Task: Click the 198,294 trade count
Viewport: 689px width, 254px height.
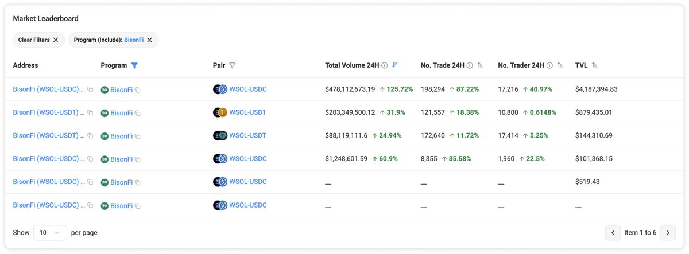Action: pos(433,89)
